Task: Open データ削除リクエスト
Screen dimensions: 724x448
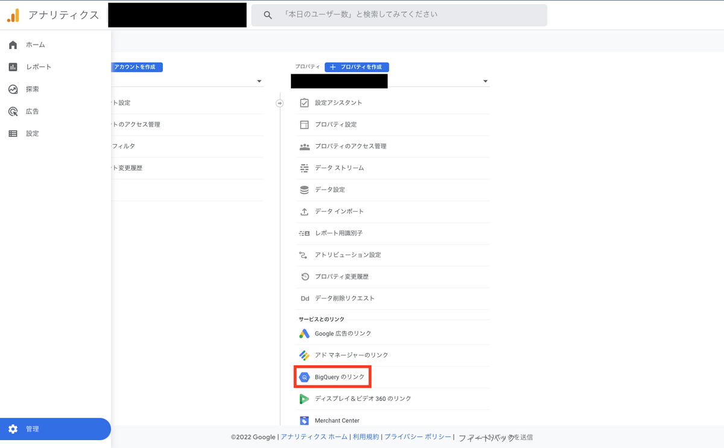Action: coord(345,298)
